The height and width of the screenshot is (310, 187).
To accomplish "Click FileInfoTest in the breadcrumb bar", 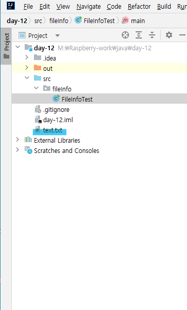I will click(x=99, y=21).
